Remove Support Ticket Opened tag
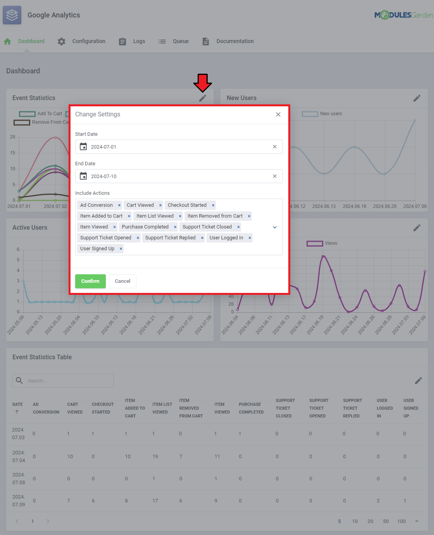434x535 pixels. (138, 238)
